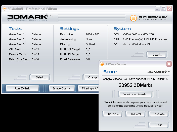Click Close button in Score dialog
This screenshot has height=132, width=177.
tap(159, 125)
